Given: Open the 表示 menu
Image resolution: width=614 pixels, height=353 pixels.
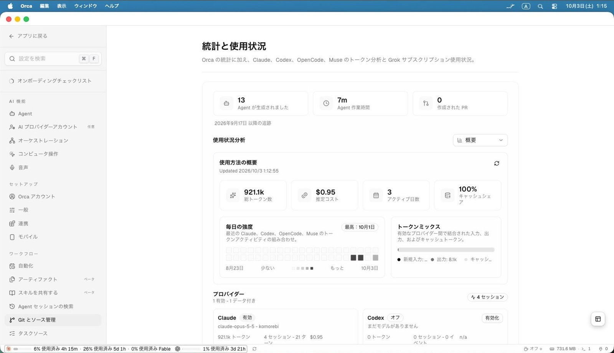Looking at the screenshot, I should tap(61, 6).
